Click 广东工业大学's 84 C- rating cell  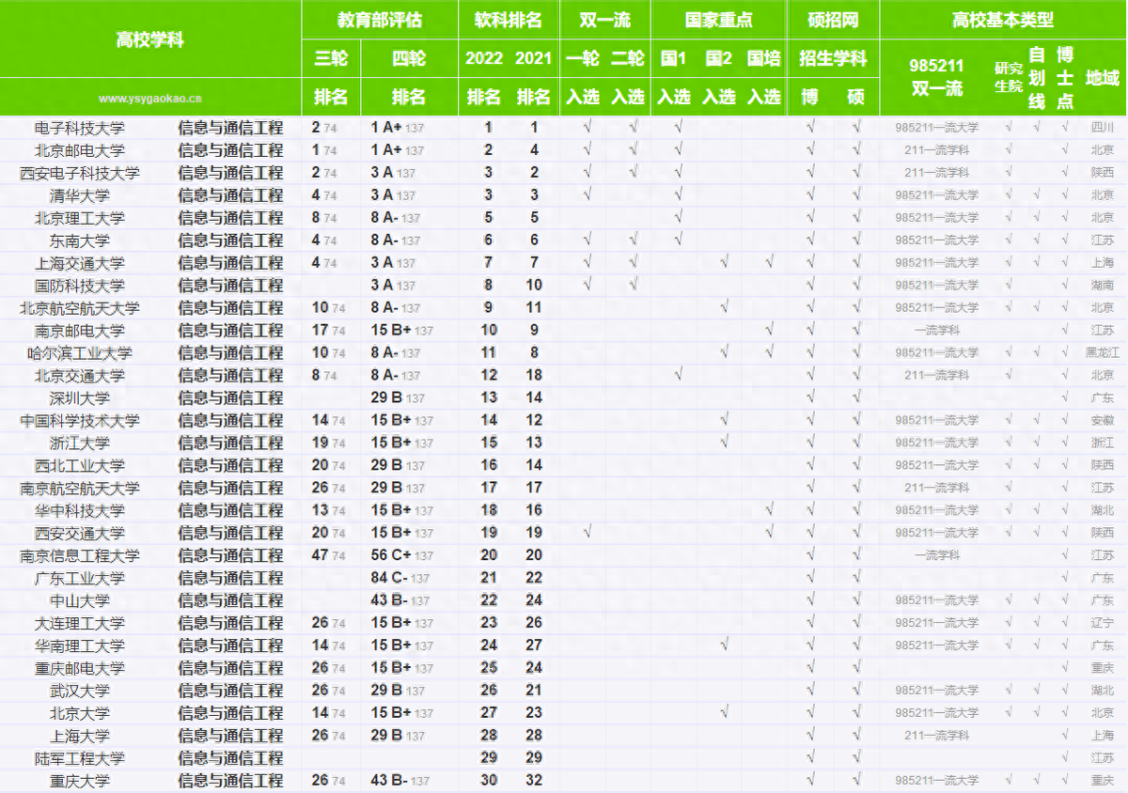click(400, 578)
